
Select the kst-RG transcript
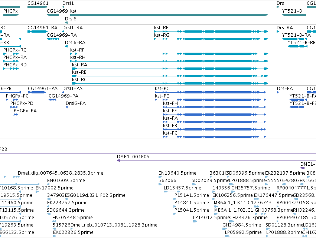(x=211, y=39)
